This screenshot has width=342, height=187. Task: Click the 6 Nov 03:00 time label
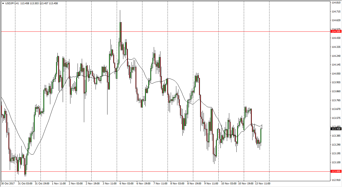126,183
